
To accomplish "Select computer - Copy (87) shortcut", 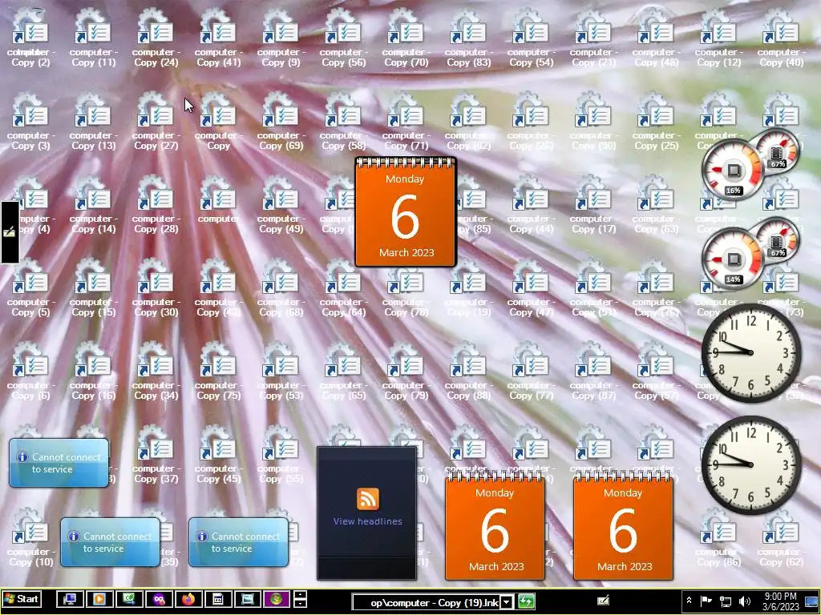I will coord(593,372).
